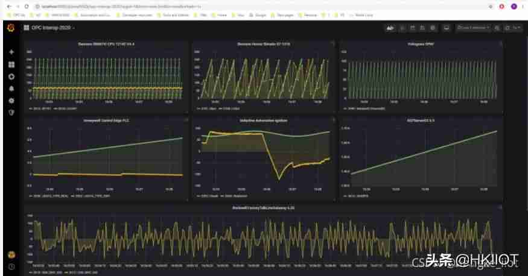The height and width of the screenshot is (276, 528).
Task: Save the dashboard with the disk icon
Action: click(422, 28)
